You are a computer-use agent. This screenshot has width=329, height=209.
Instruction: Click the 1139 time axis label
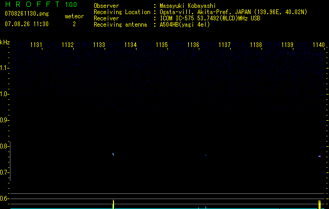pyautogui.click(x=287, y=45)
